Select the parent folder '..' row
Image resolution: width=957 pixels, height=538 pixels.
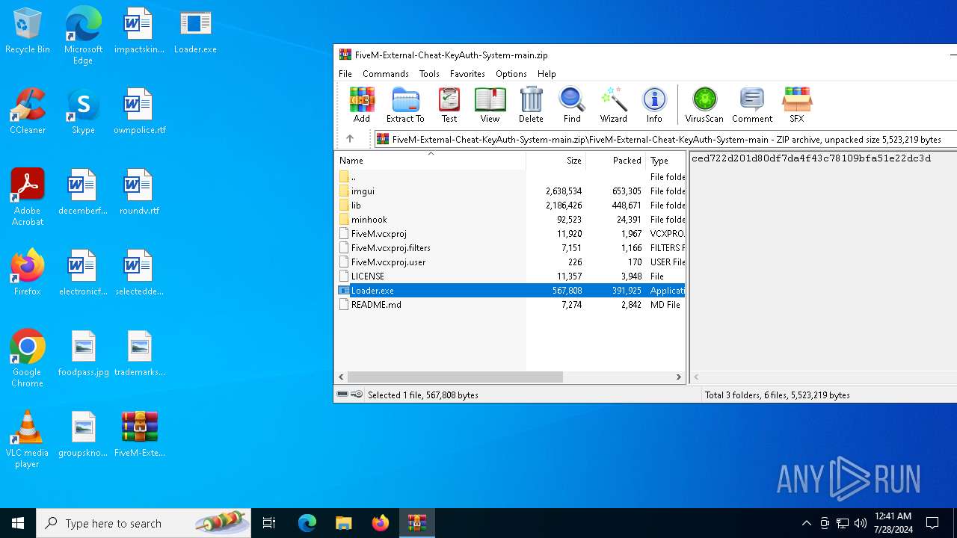coord(510,177)
